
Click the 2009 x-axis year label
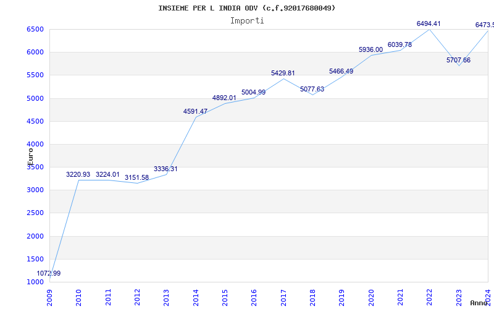pos(50,298)
